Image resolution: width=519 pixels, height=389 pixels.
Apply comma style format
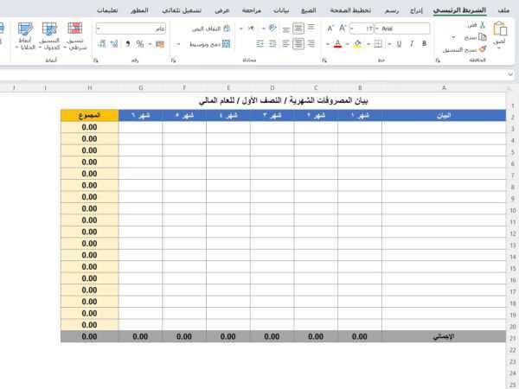point(127,44)
